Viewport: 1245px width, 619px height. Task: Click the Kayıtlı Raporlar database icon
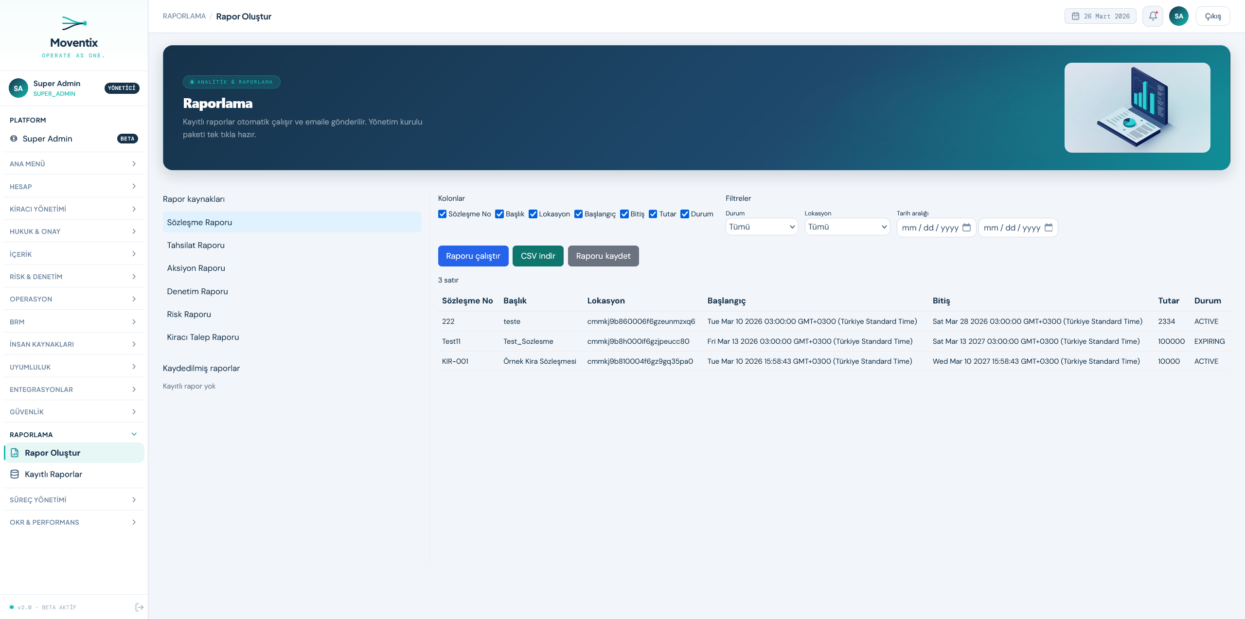click(15, 474)
